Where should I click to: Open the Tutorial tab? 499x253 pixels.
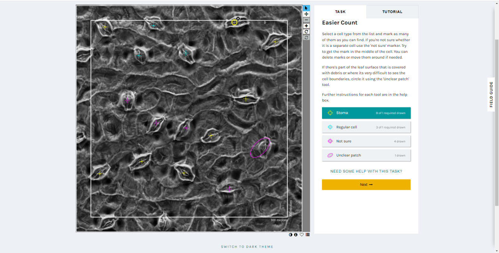(x=392, y=12)
